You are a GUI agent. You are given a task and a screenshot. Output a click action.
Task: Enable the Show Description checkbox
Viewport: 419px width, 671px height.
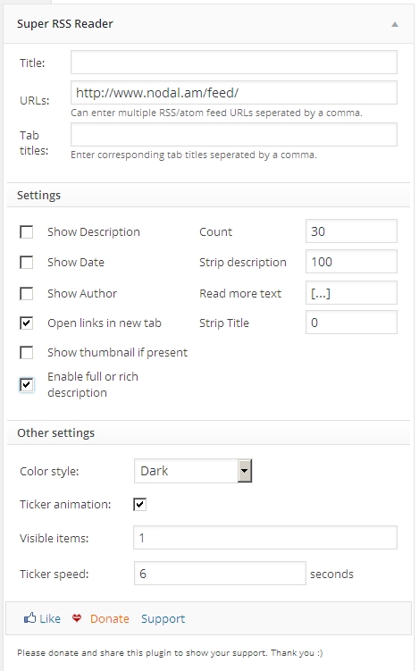click(27, 232)
